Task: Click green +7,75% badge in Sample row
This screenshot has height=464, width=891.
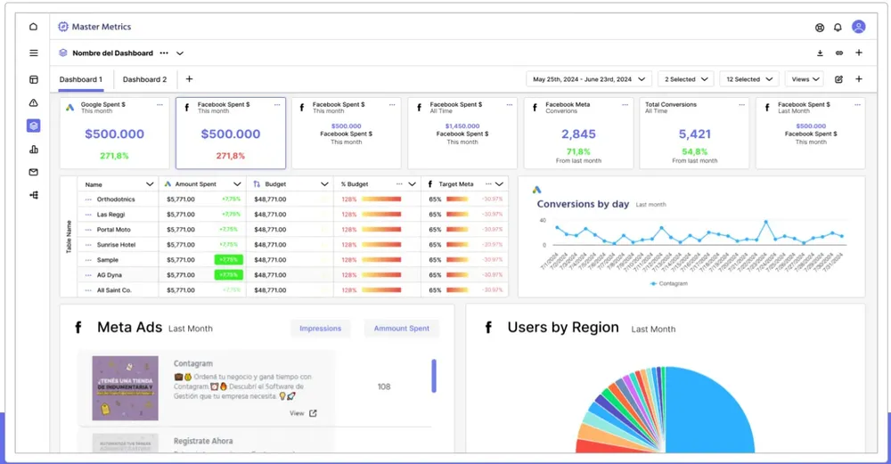Action: tap(228, 259)
